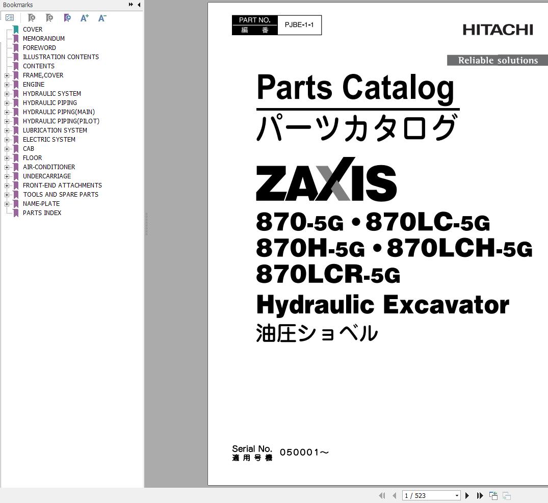The height and width of the screenshot is (503, 548).
Task: Go to the first page
Action: [x=382, y=495]
